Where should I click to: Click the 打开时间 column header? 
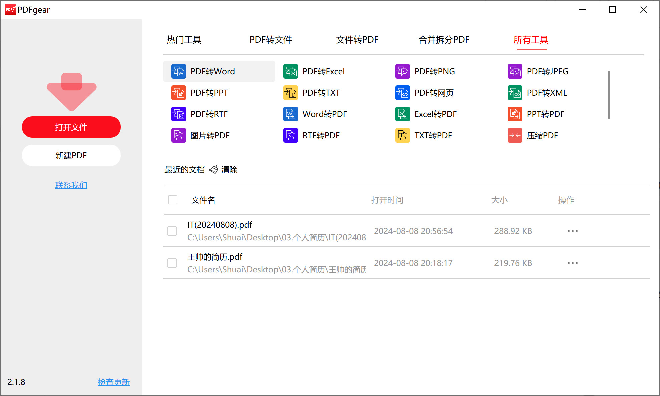tap(387, 200)
